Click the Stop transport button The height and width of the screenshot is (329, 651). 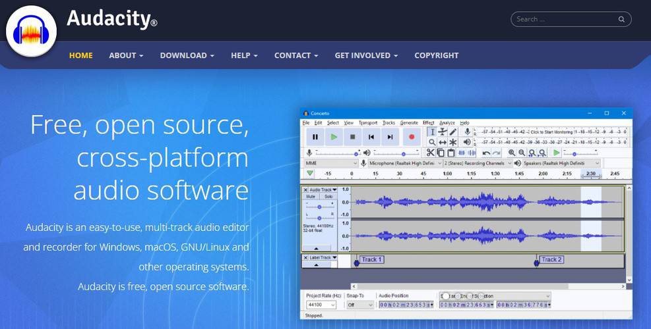(x=352, y=137)
